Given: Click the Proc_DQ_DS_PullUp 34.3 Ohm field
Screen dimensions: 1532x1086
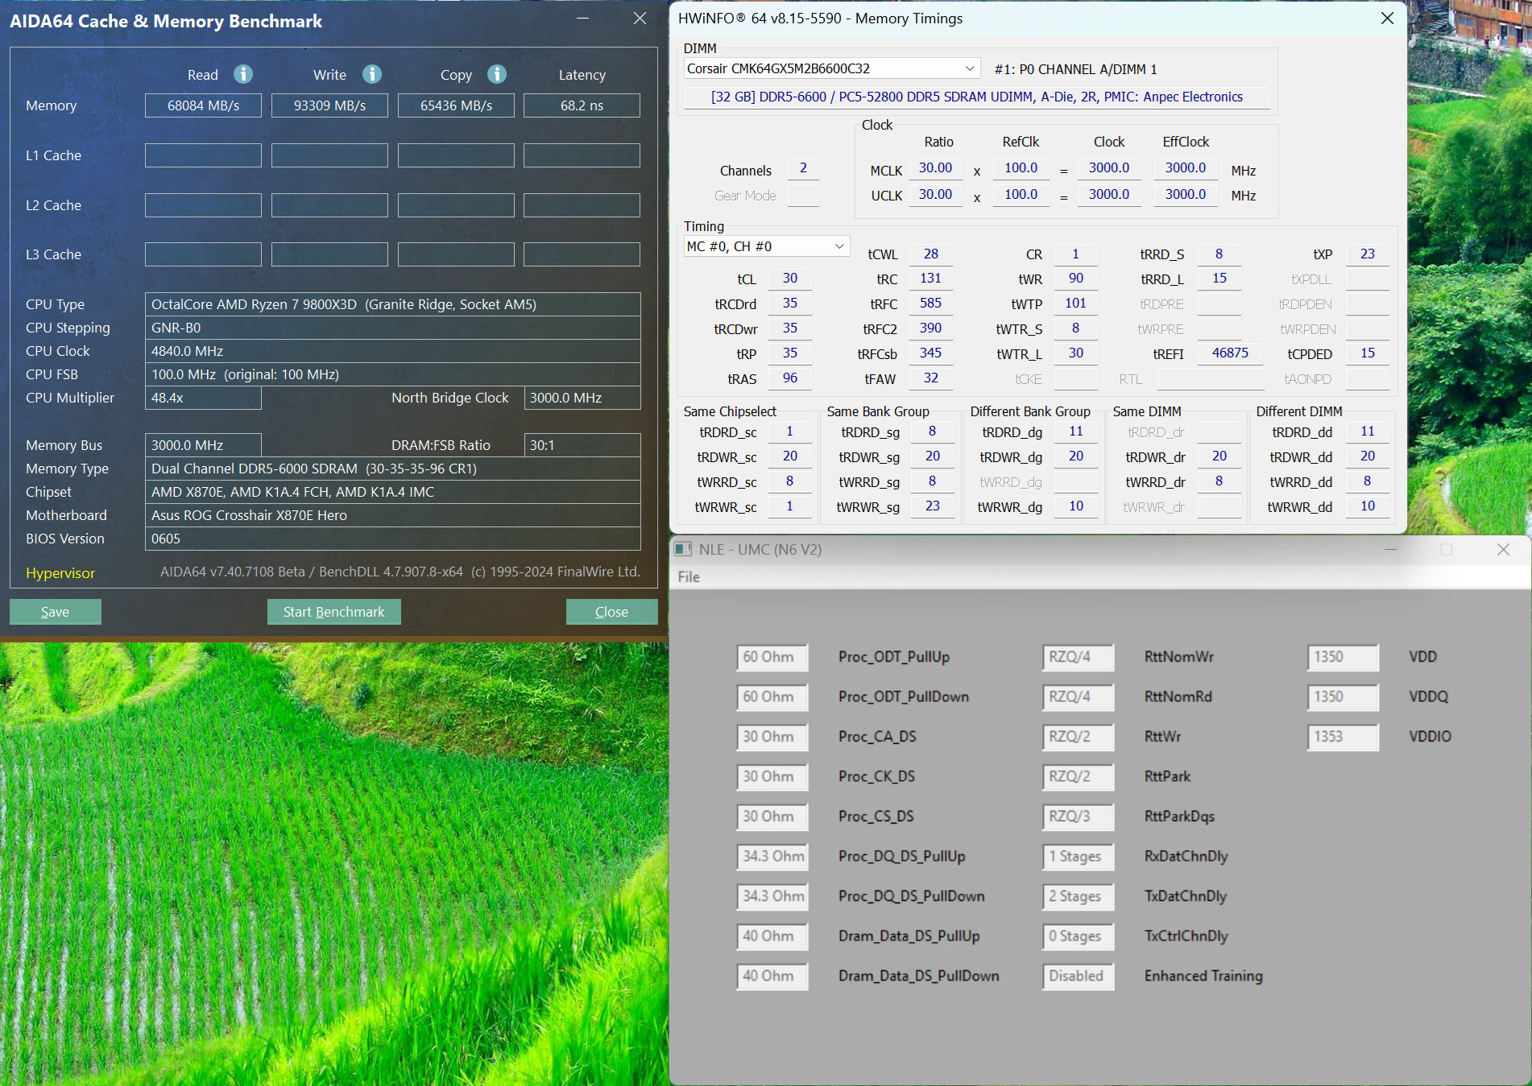Looking at the screenshot, I should pyautogui.click(x=772, y=857).
